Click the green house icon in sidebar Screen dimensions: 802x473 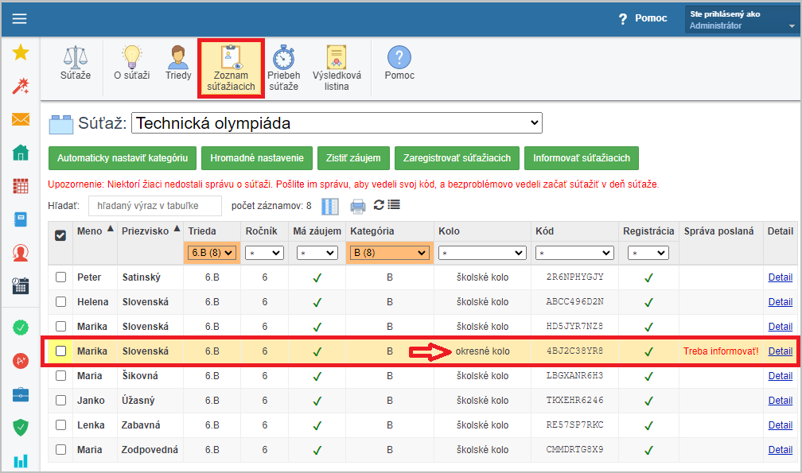[21, 153]
